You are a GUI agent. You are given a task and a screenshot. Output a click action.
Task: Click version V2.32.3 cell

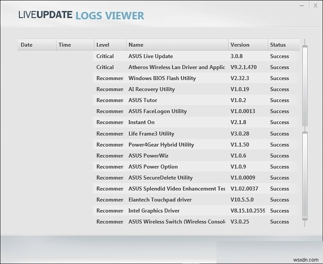(x=239, y=78)
